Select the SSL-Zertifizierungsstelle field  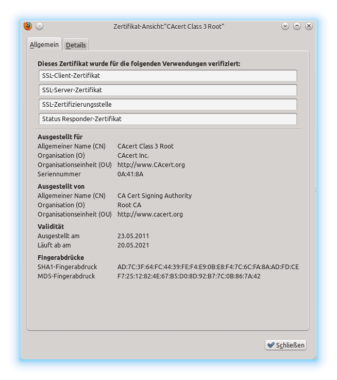(x=168, y=105)
